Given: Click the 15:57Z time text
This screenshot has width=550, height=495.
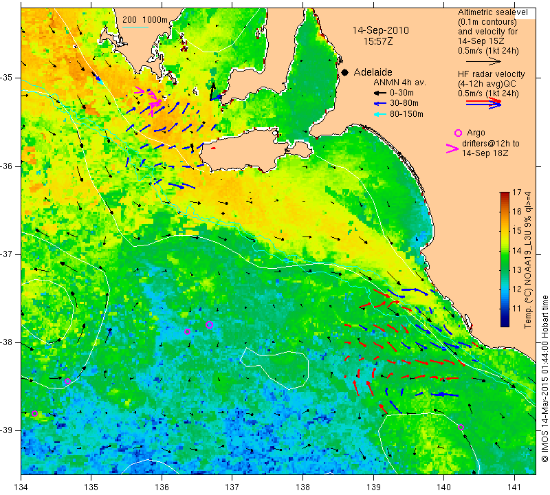Looking at the screenshot, I should click(x=377, y=41).
